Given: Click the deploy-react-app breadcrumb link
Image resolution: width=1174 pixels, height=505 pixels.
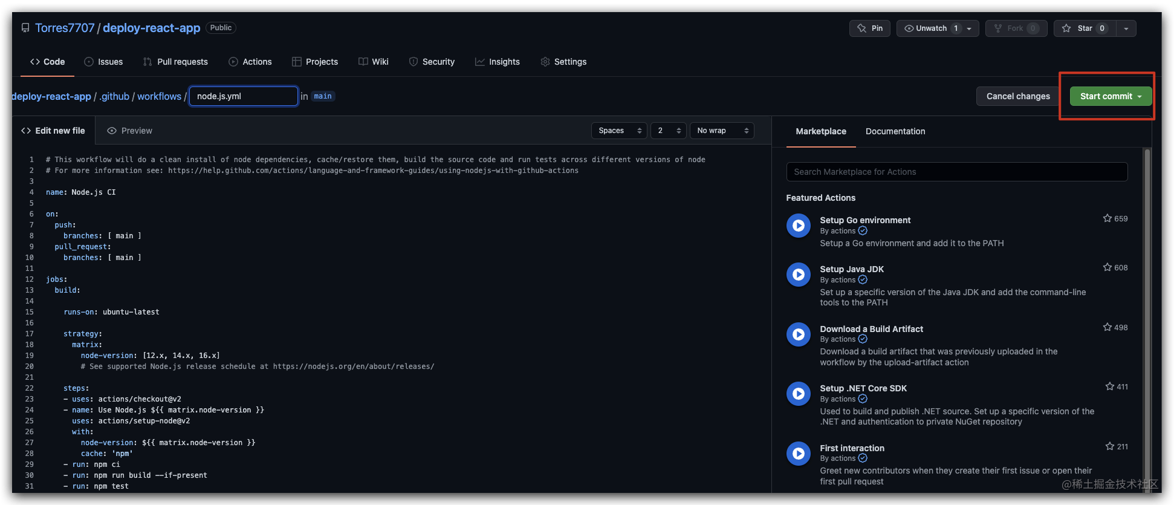Looking at the screenshot, I should 51,96.
